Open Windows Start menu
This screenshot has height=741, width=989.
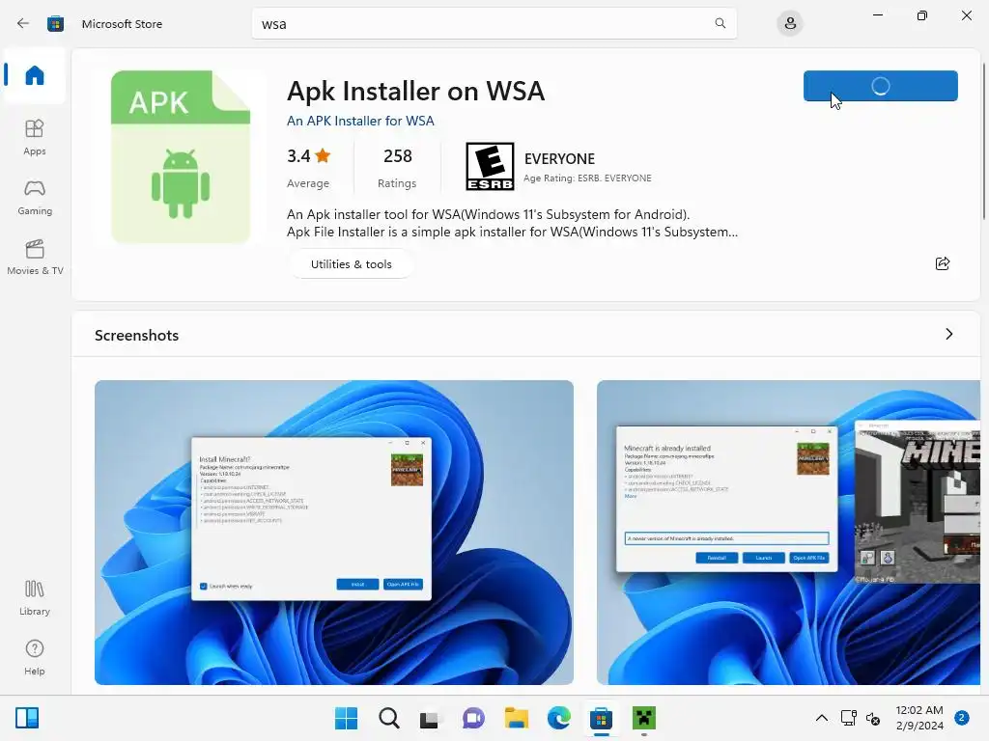[346, 718]
